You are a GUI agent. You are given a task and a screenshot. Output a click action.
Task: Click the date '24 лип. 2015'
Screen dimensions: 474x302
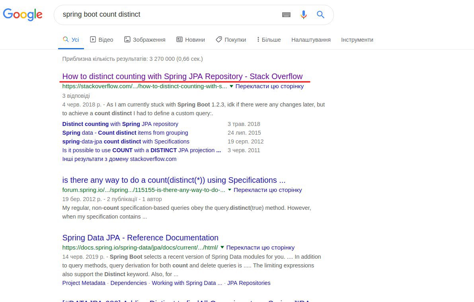coord(244,133)
